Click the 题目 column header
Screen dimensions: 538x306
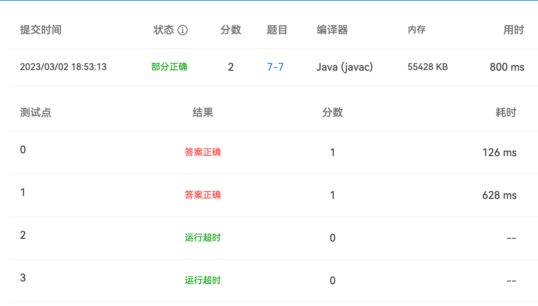click(x=277, y=30)
